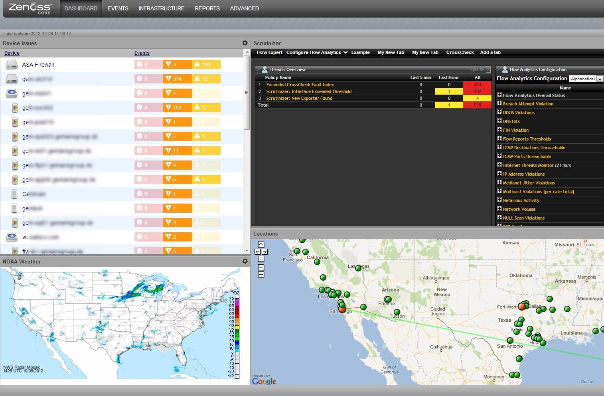Screen dimensions: 604x396
Task: Expand Nefarious Activity entry
Action: [499, 200]
